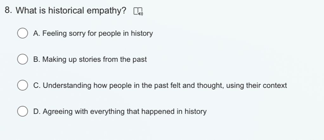Click the "A." letter prefix
Viewport: 324px width, 140px height.
36,33
